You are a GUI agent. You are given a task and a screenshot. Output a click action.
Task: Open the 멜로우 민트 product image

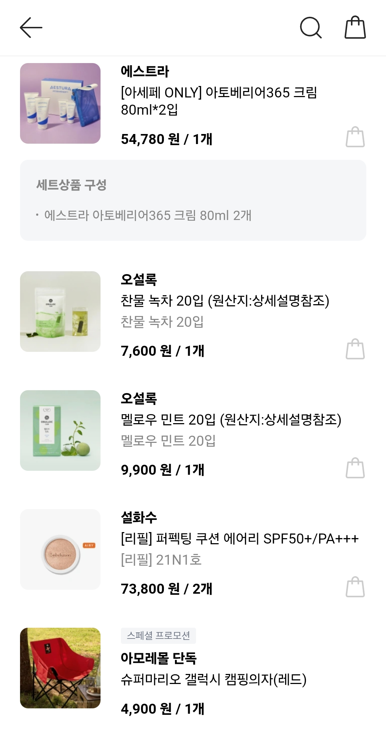coord(60,430)
